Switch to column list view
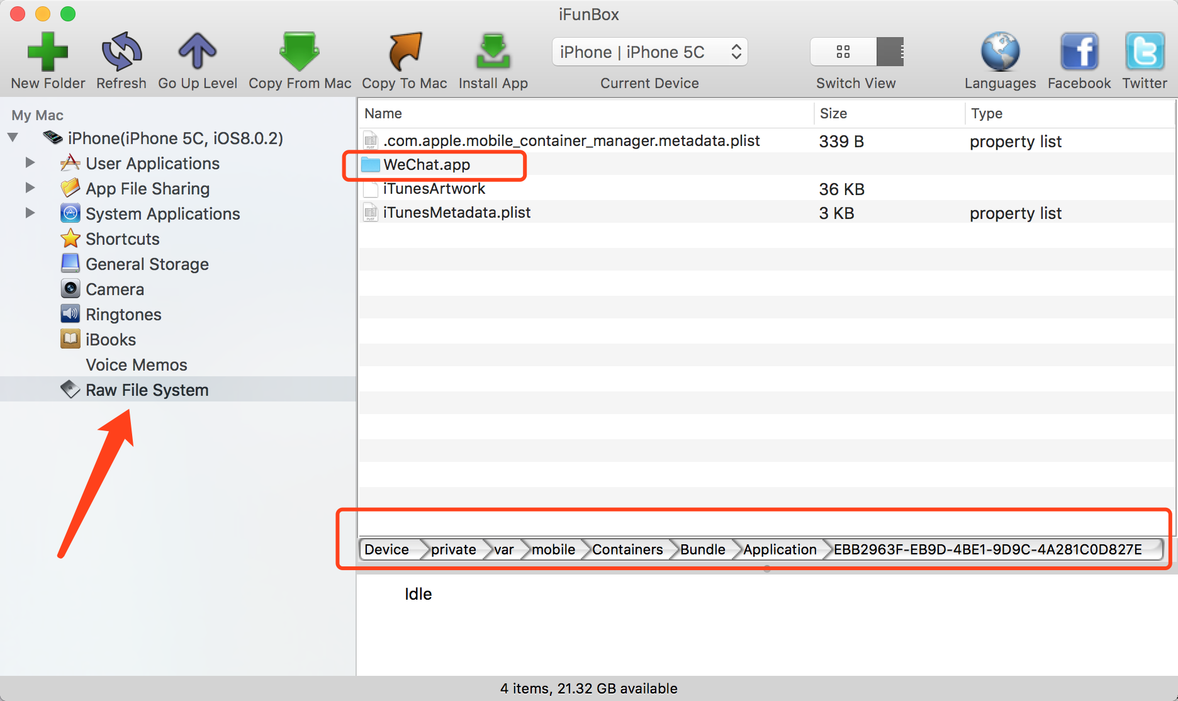This screenshot has width=1178, height=701. 890,52
